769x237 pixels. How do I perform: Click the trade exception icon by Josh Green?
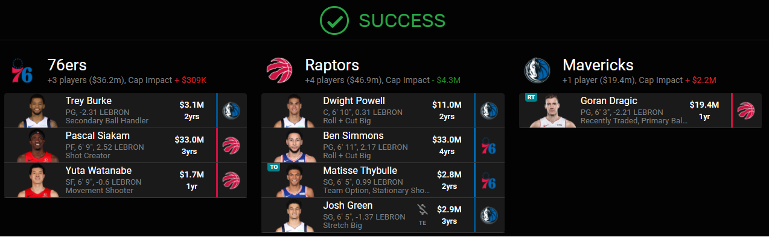click(x=423, y=214)
